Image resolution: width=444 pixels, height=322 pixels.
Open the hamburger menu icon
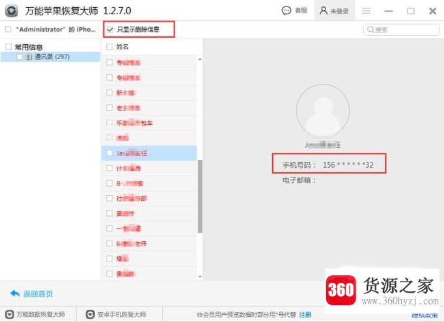point(366,11)
